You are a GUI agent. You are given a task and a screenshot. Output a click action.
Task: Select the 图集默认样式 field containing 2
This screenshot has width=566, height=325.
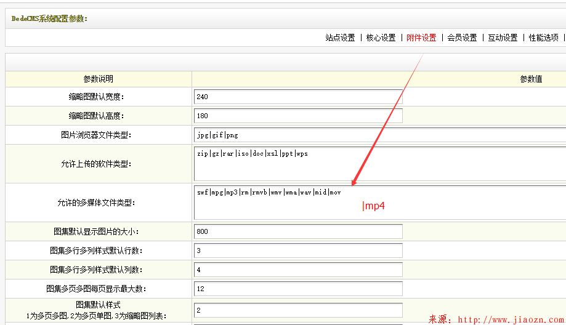coord(297,310)
